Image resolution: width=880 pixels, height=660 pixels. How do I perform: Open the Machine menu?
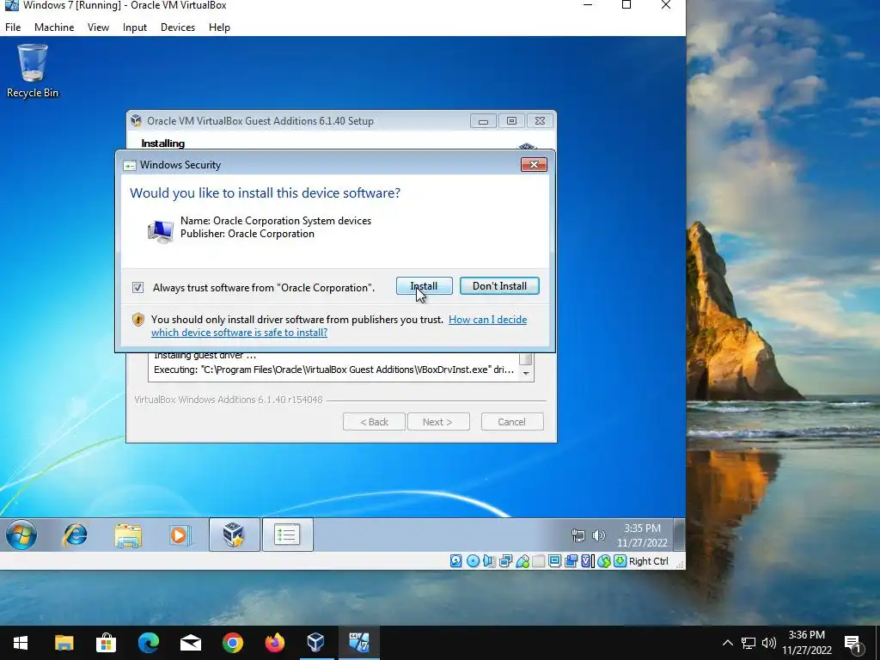click(54, 27)
